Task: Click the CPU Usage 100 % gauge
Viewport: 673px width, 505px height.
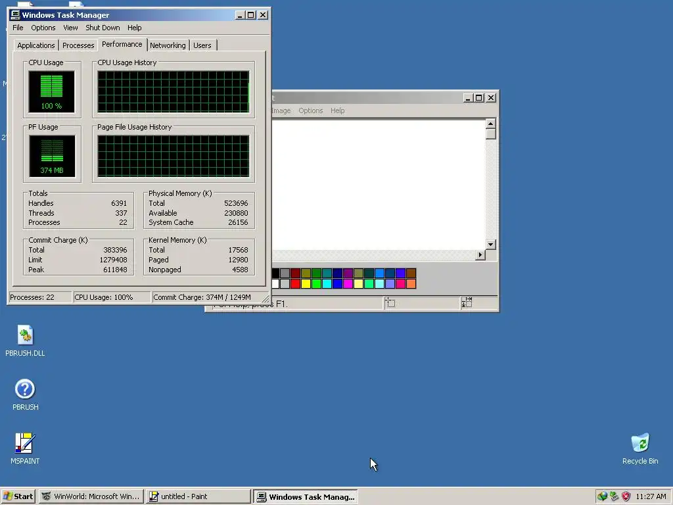Action: click(x=51, y=92)
